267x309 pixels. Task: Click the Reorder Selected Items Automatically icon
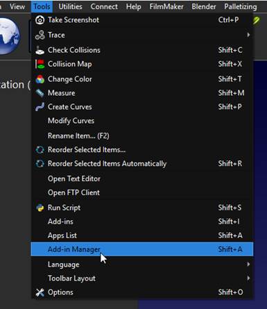[40, 164]
